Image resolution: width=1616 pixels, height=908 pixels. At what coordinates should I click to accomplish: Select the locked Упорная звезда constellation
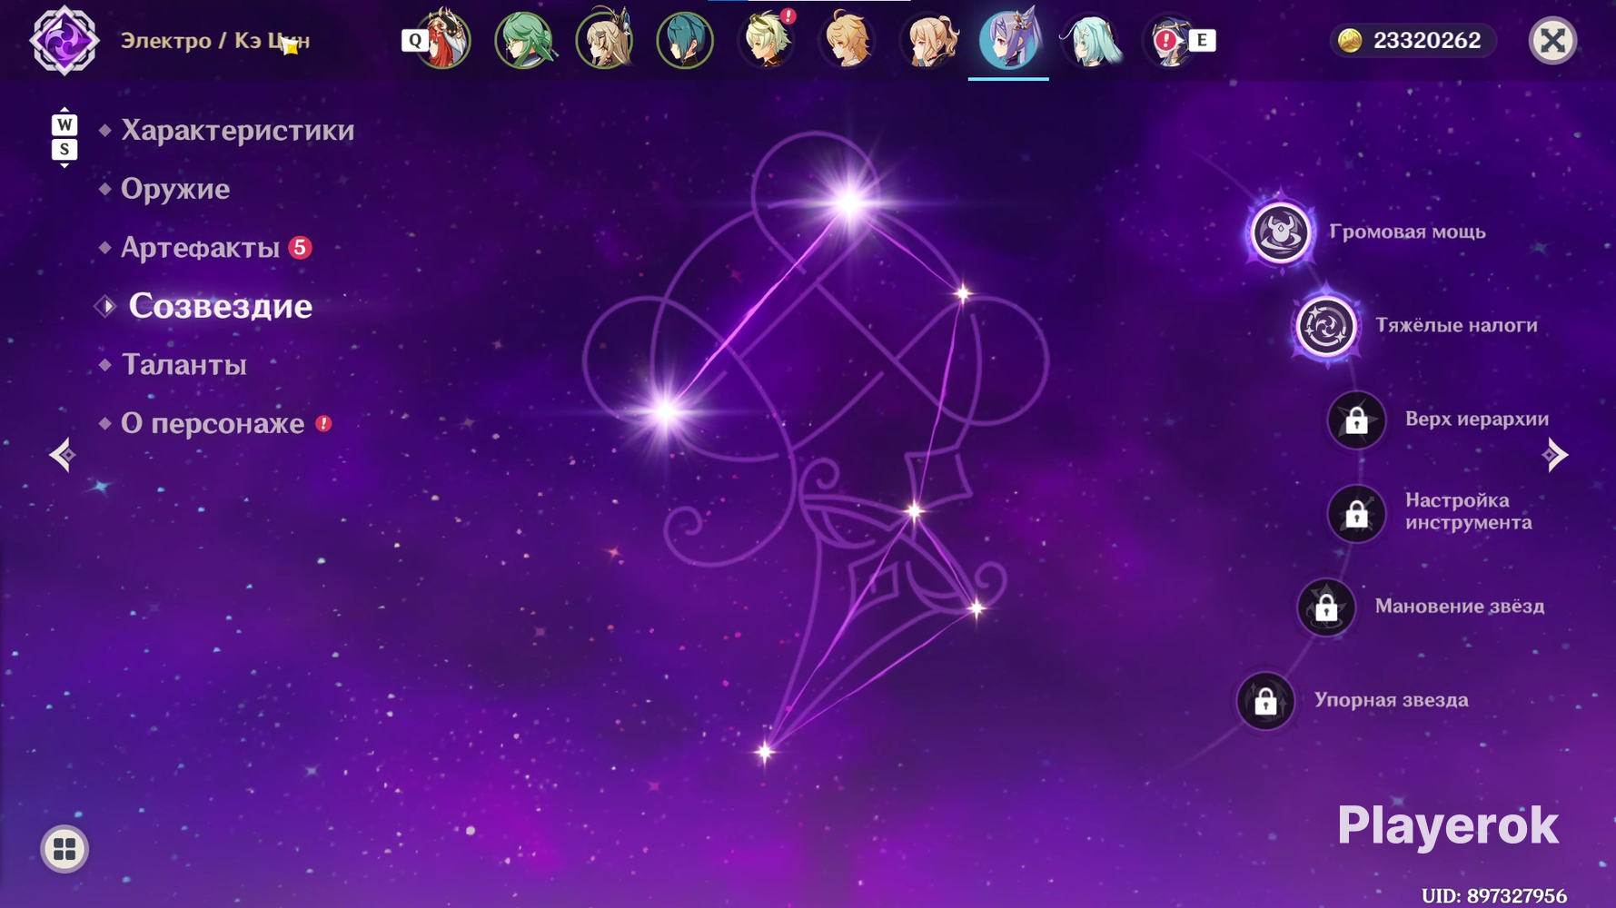pyautogui.click(x=1265, y=701)
